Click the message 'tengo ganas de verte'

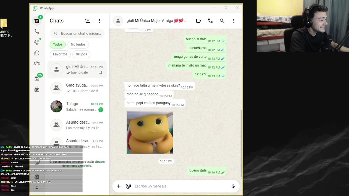(199, 57)
